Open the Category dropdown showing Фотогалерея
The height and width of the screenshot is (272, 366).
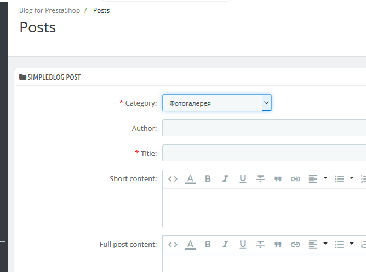[217, 102]
